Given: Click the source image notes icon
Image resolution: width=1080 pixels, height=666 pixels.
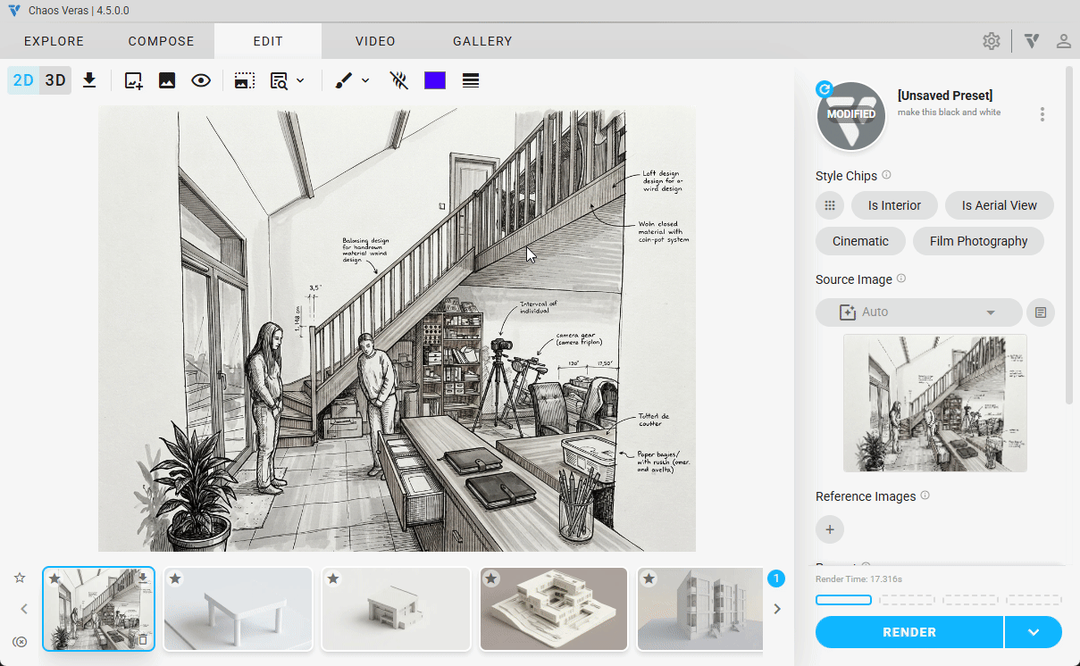Looking at the screenshot, I should coord(1041,312).
